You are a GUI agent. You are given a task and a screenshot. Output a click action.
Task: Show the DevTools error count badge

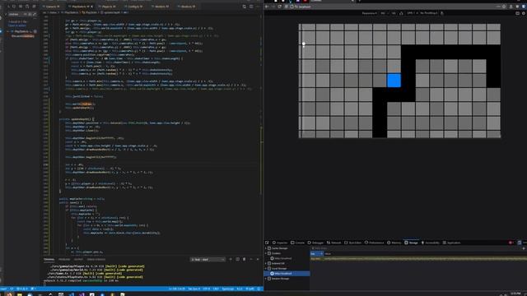(511, 243)
